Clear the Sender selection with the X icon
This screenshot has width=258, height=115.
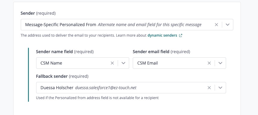216,25
